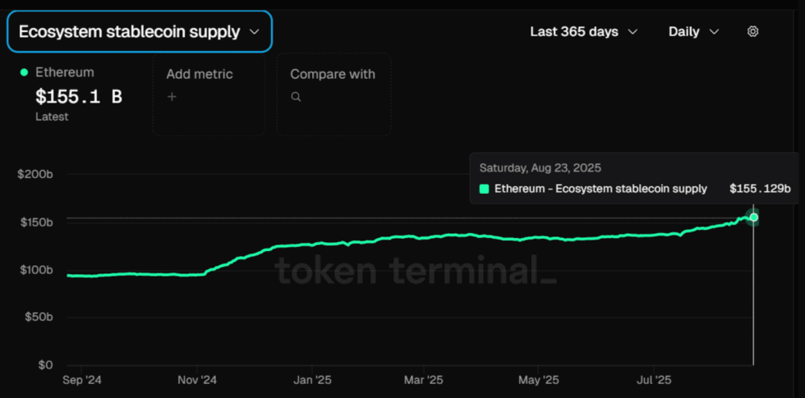805x398 pixels.
Task: Expand the Ecosystem stablecoin supply dropdown
Action: [139, 32]
